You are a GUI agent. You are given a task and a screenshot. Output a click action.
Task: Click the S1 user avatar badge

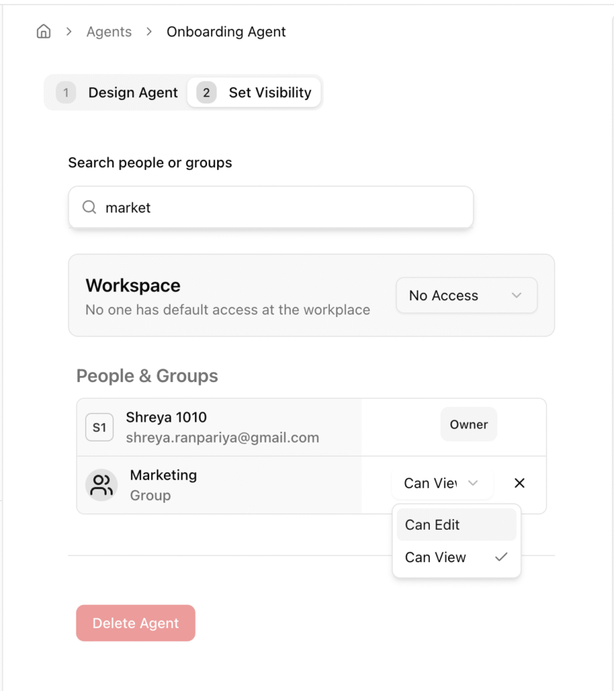click(99, 427)
